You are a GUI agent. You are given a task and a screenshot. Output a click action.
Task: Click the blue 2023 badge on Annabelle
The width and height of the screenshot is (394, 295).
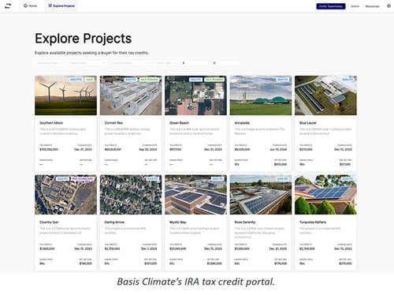coord(282,80)
